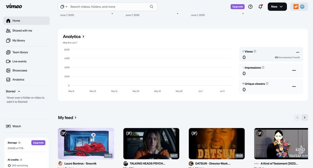Open the My feed heading link
313x168 pixels.
[67, 118]
